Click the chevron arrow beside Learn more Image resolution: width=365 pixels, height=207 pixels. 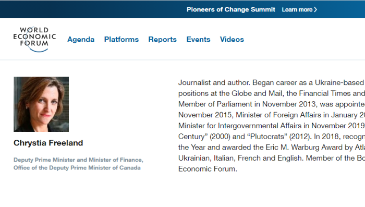pyautogui.click(x=315, y=9)
